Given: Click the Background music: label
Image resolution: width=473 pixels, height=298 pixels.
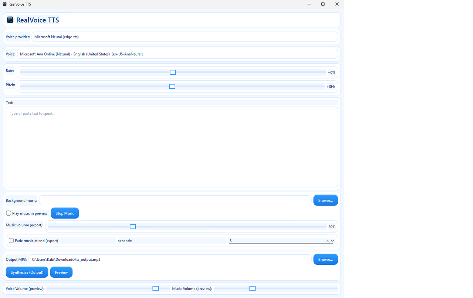Looking at the screenshot, I should (21, 200).
